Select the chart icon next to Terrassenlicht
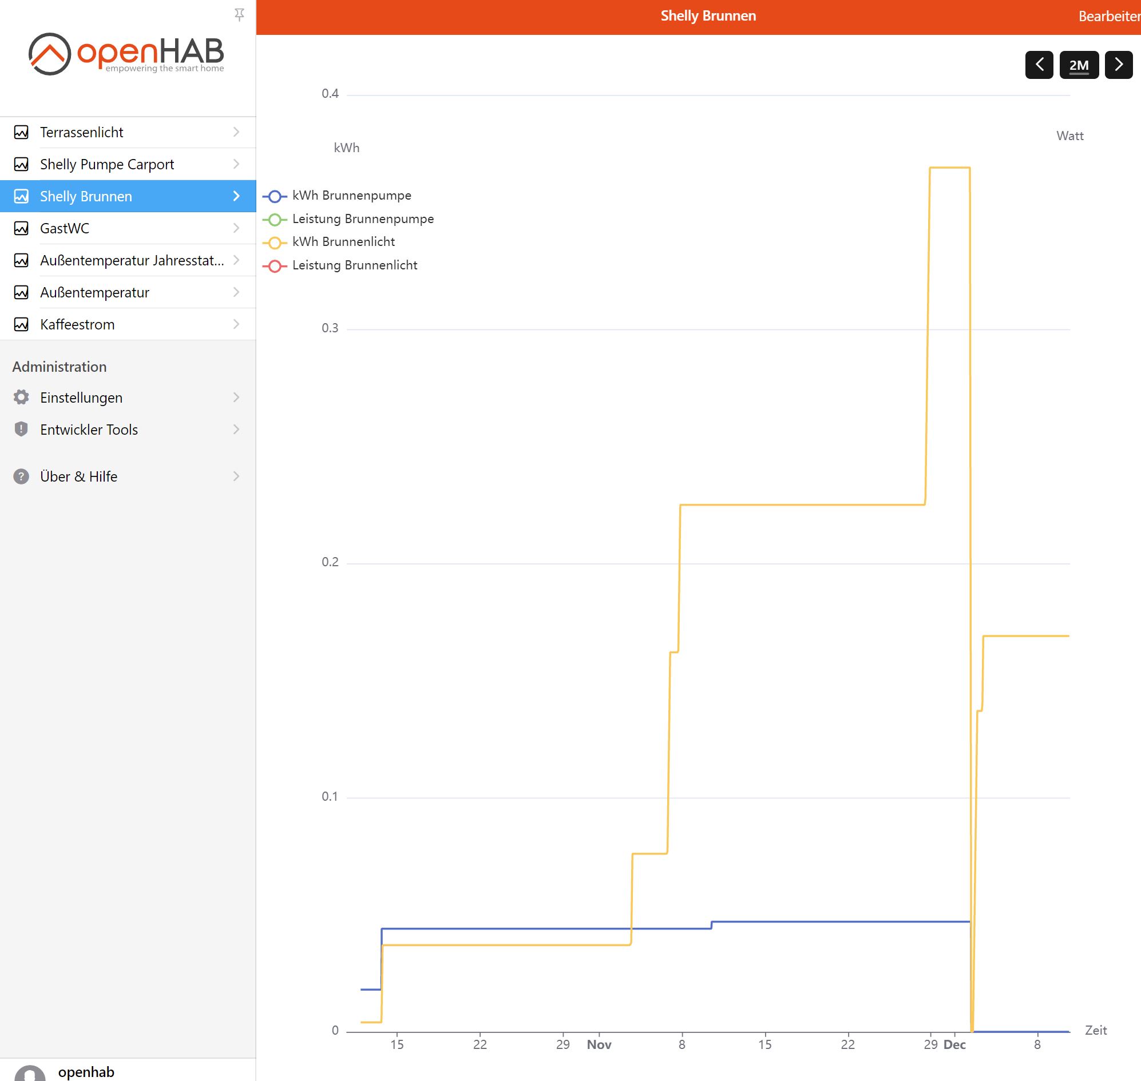The width and height of the screenshot is (1141, 1081). click(21, 132)
